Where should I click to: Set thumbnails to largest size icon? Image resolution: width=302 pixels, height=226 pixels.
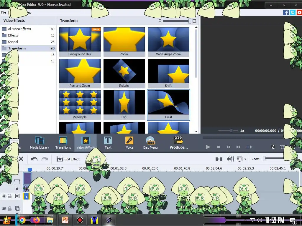coord(194,21)
